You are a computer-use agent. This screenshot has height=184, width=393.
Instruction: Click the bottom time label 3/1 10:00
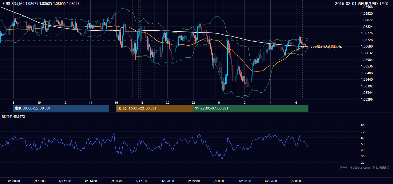click(39, 181)
